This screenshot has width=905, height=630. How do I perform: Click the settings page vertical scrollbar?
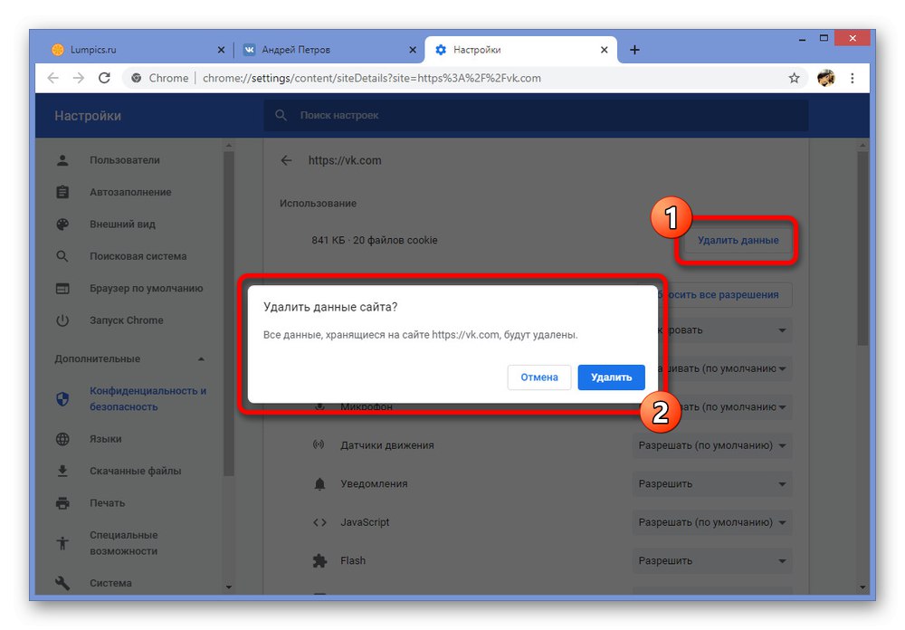[x=862, y=248]
